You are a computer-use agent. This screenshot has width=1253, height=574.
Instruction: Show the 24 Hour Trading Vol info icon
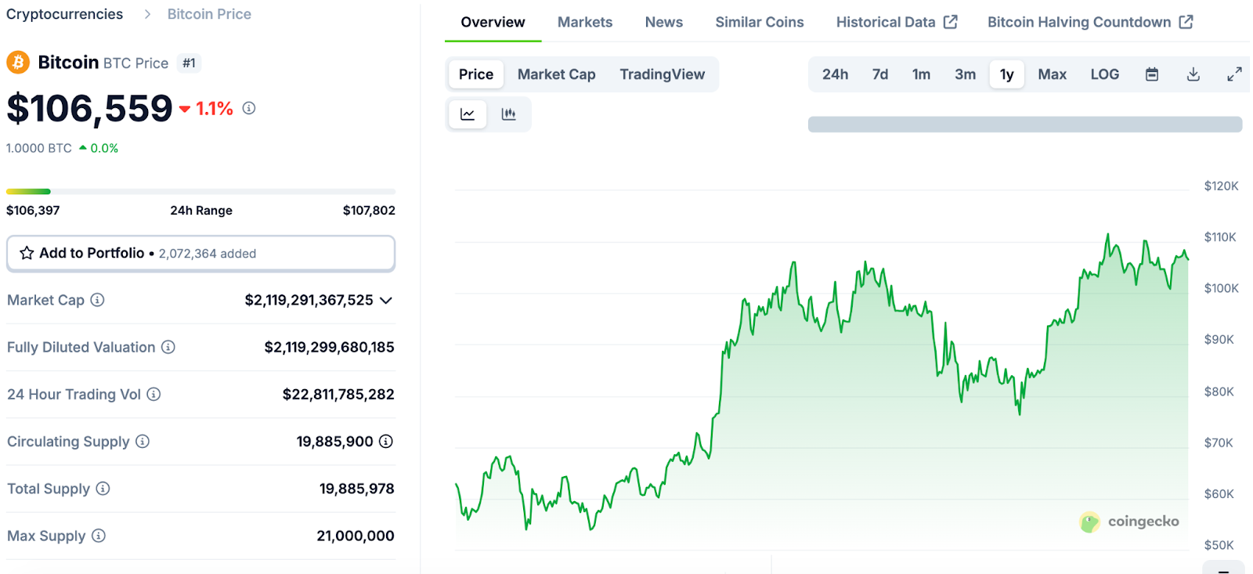coord(154,394)
